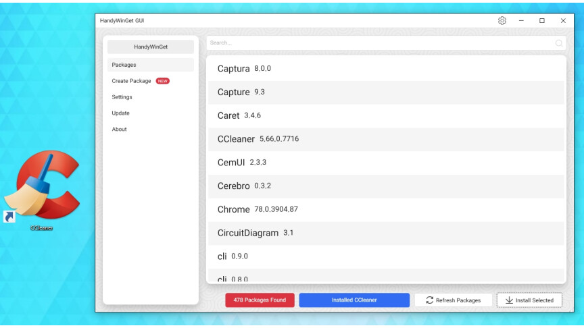This screenshot has width=584, height=328.
Task: Minimize the HandyWinGet GUI window
Action: (x=521, y=21)
